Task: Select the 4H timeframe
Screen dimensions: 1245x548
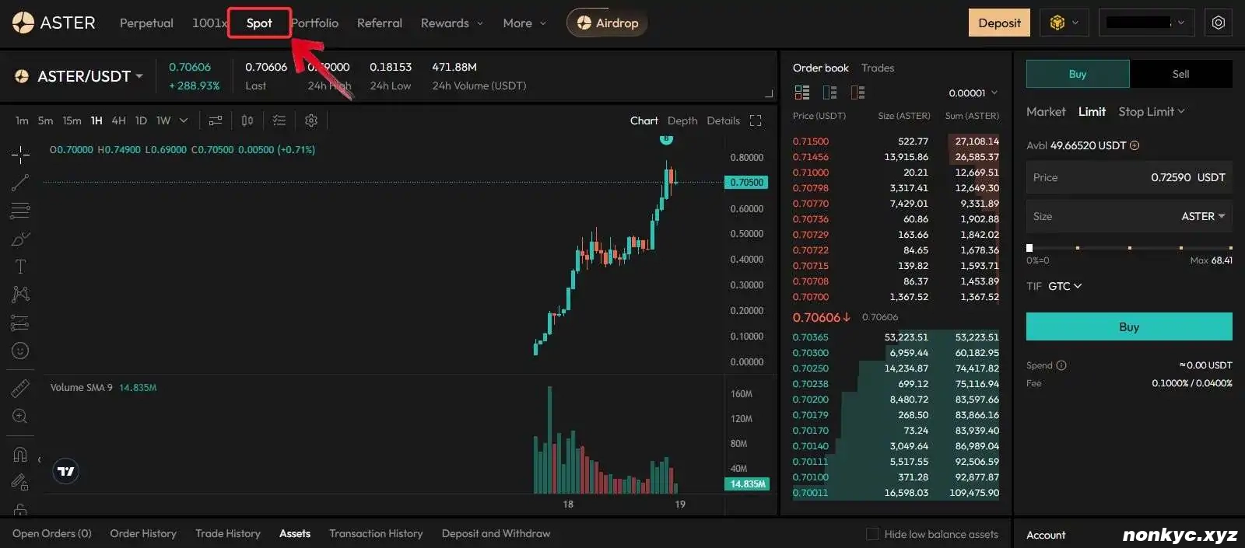Action: coord(118,120)
